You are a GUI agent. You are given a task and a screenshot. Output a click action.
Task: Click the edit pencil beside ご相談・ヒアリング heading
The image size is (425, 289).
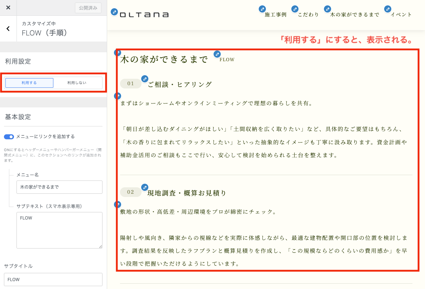coord(145,79)
